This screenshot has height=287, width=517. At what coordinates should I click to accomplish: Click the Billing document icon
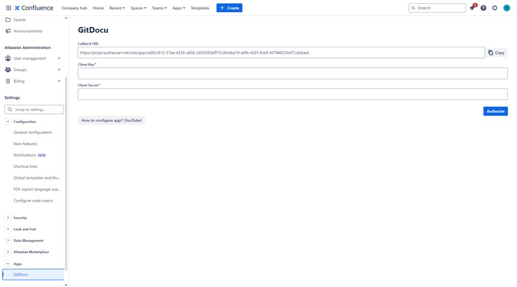click(x=8, y=81)
